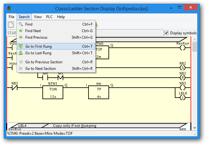Screen dimensions: 206x145
Task: Choose Find Previous menu entry
Action: [x=56, y=37]
